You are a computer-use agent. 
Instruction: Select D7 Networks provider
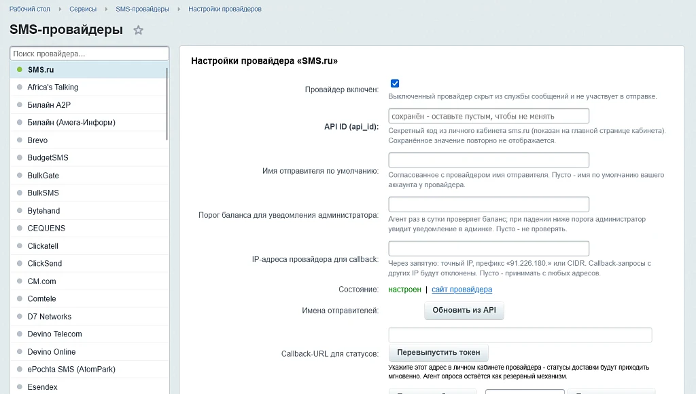[x=88, y=317]
